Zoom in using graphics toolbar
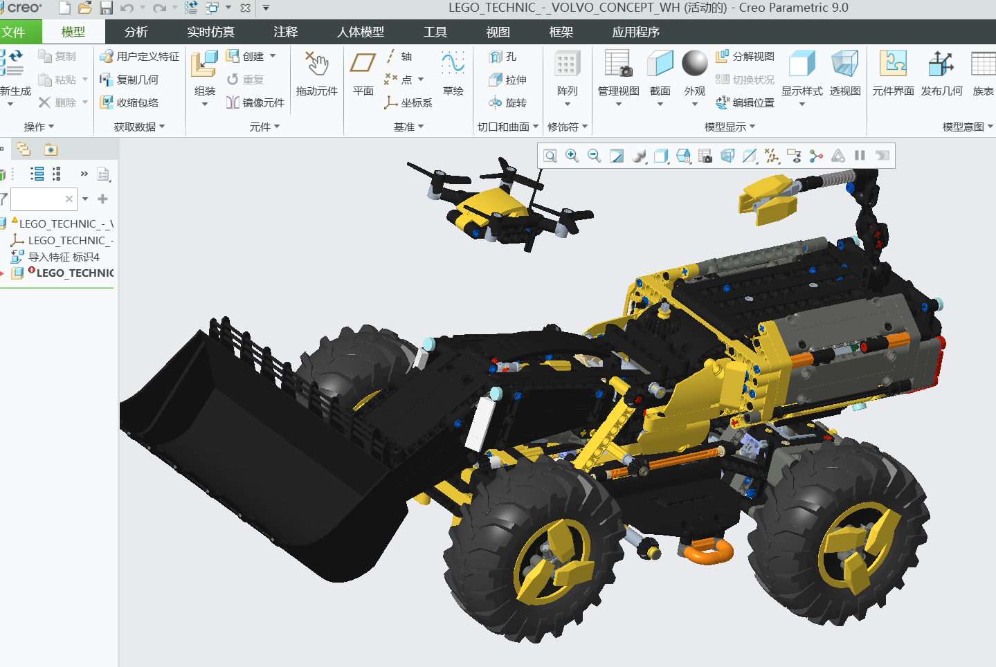This screenshot has width=996, height=667. tap(572, 156)
